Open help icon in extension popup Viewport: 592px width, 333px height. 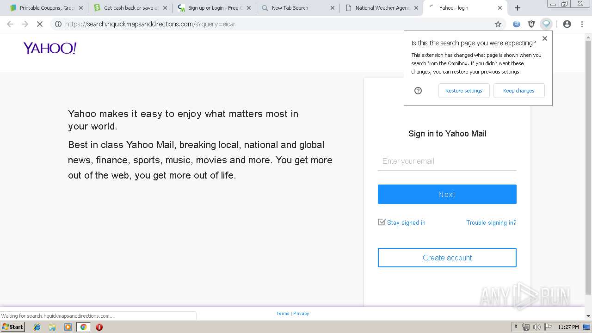click(x=418, y=91)
